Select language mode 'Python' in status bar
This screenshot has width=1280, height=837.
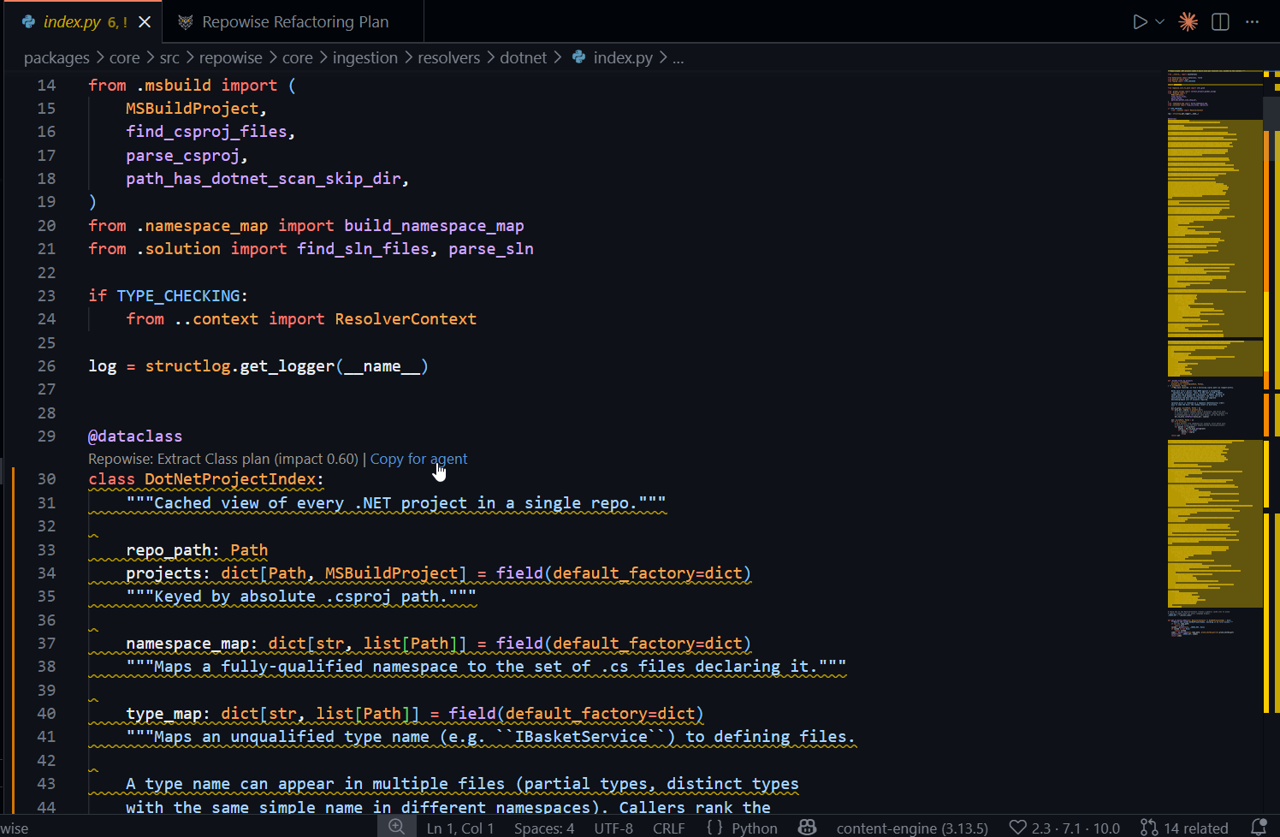point(755,828)
